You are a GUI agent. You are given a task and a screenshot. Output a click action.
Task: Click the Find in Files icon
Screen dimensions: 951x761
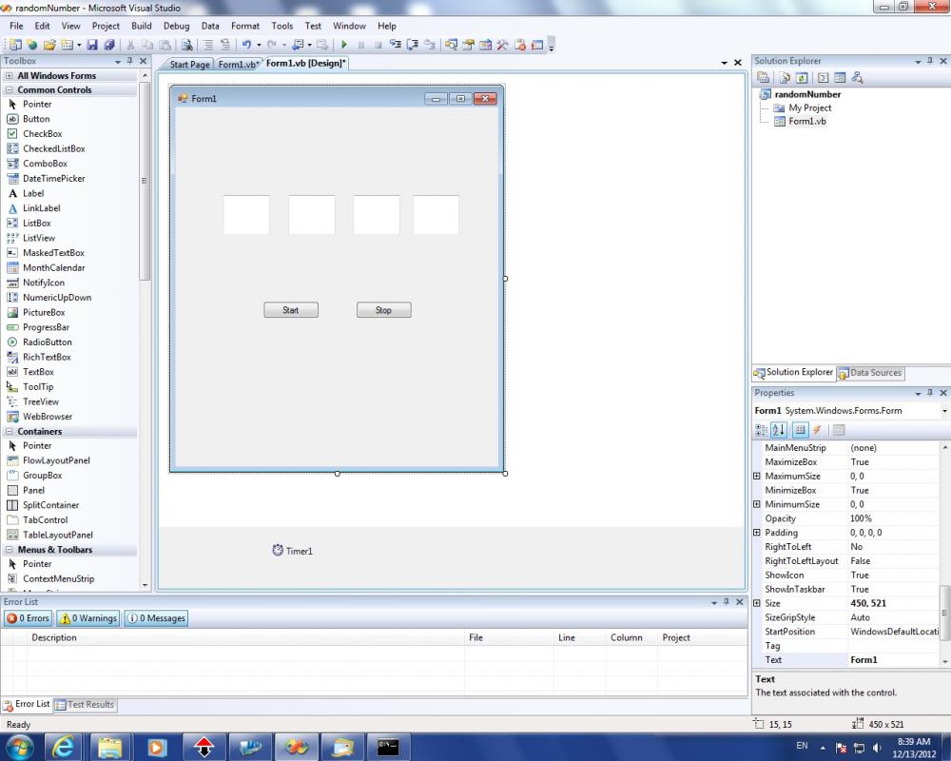click(186, 45)
